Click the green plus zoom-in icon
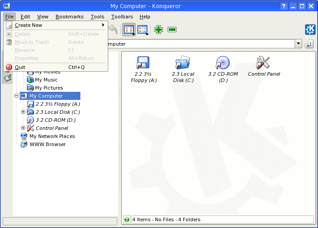This screenshot has width=318, height=228. pyautogui.click(x=159, y=30)
